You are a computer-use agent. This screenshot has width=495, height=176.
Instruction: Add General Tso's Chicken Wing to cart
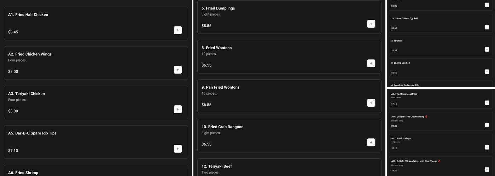pos(487,125)
